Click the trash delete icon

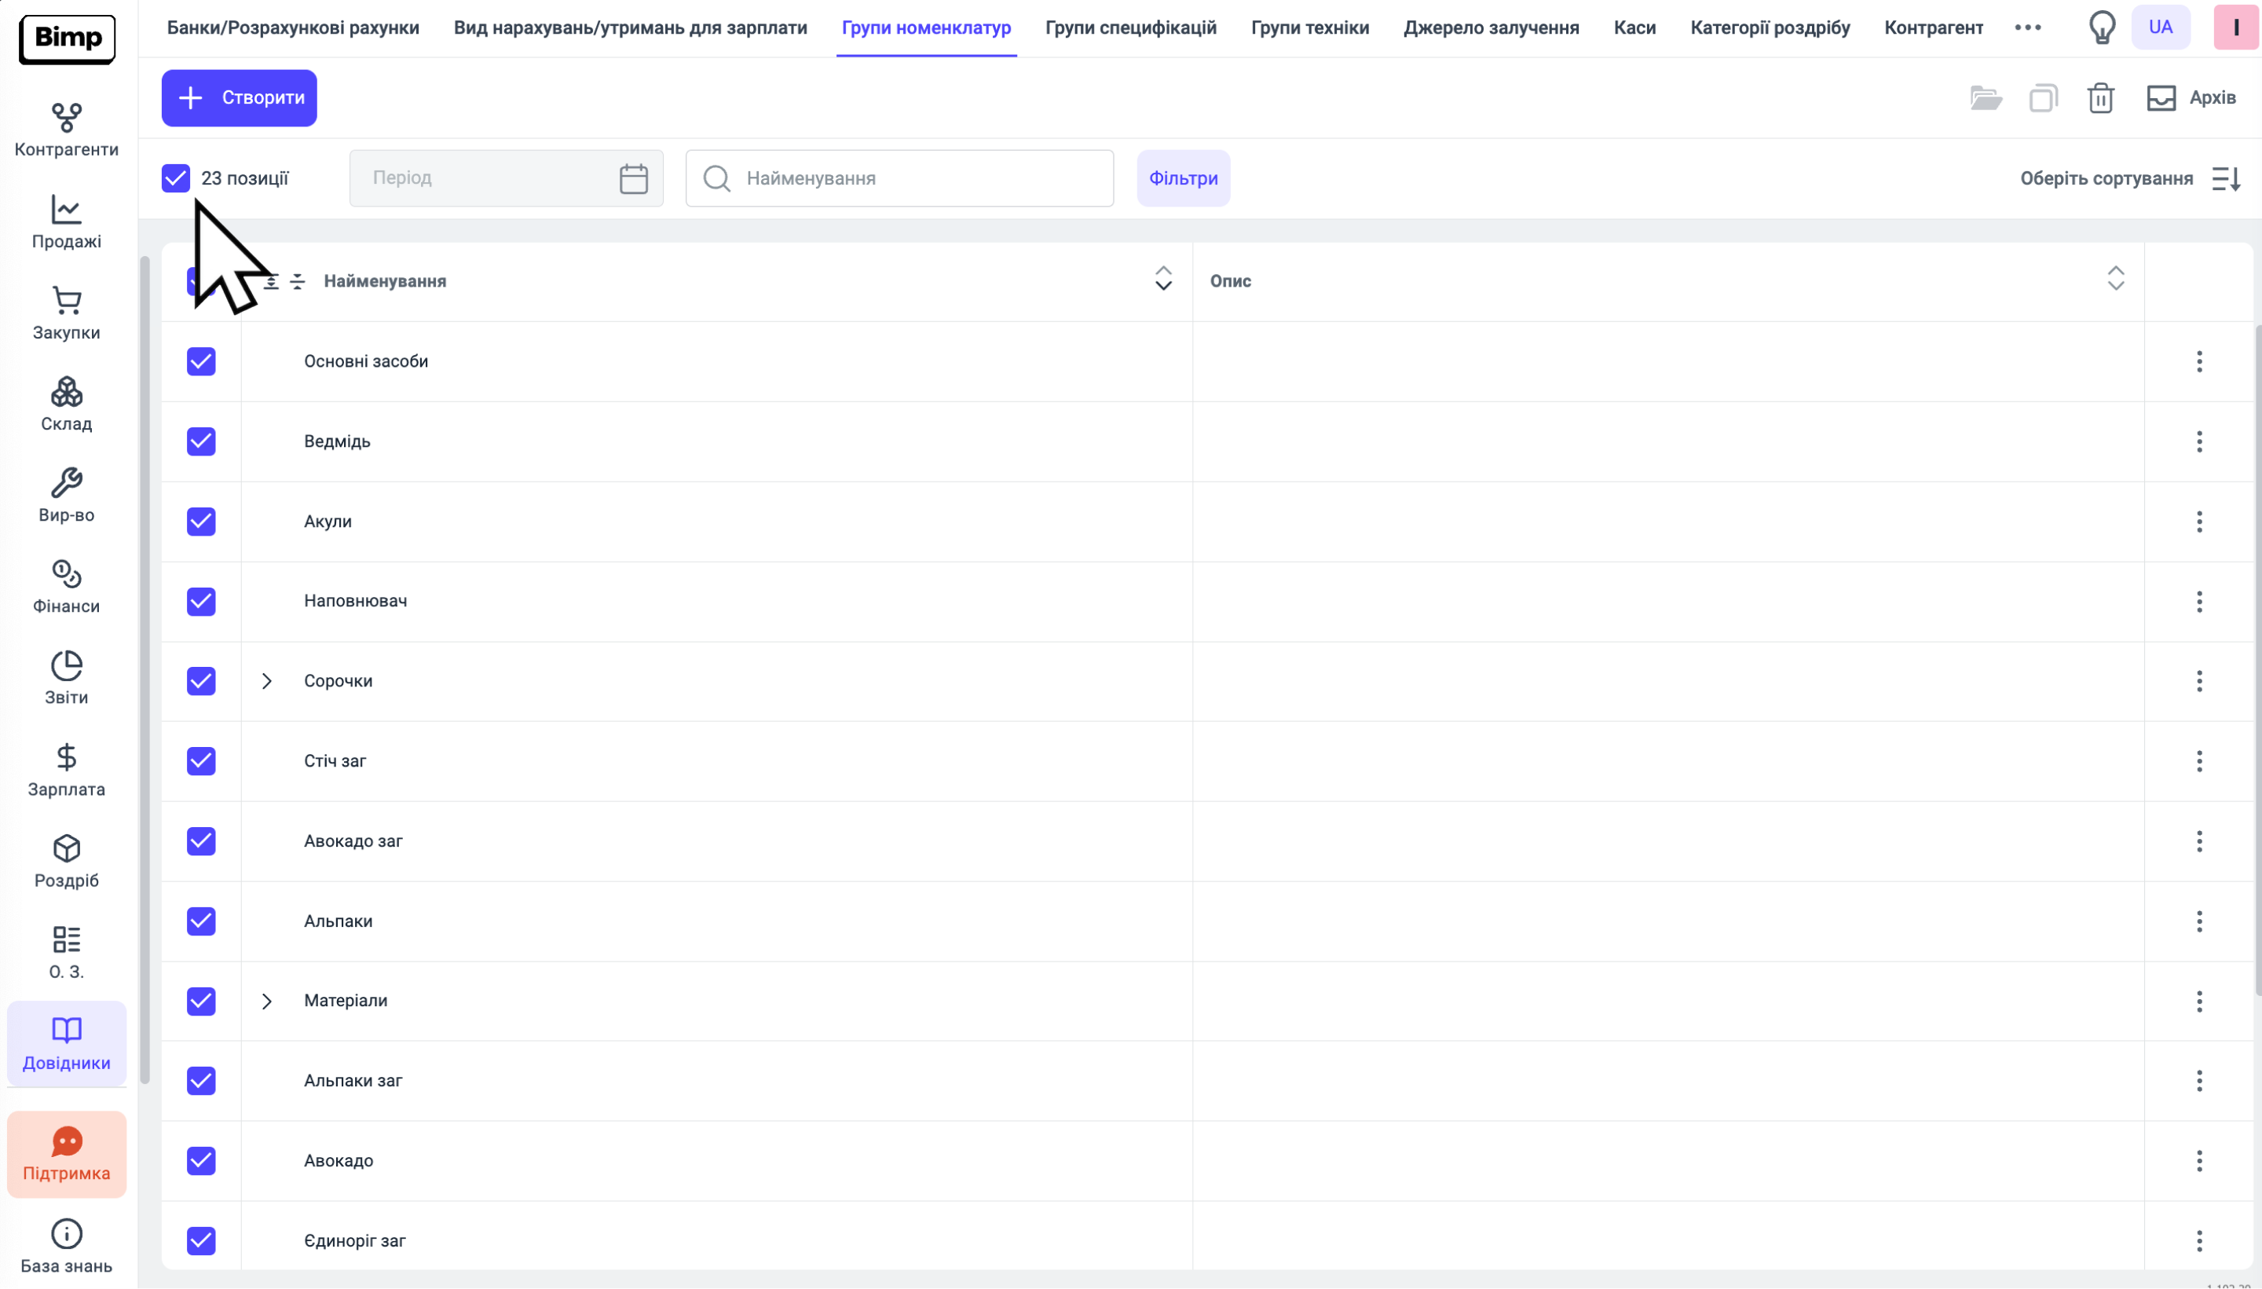(2101, 97)
